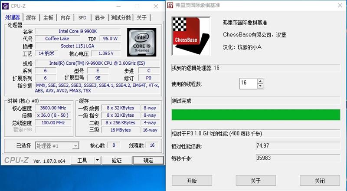This screenshot has height=191, width=347.
Task: Click the 验证 button
Action: [x=117, y=160]
